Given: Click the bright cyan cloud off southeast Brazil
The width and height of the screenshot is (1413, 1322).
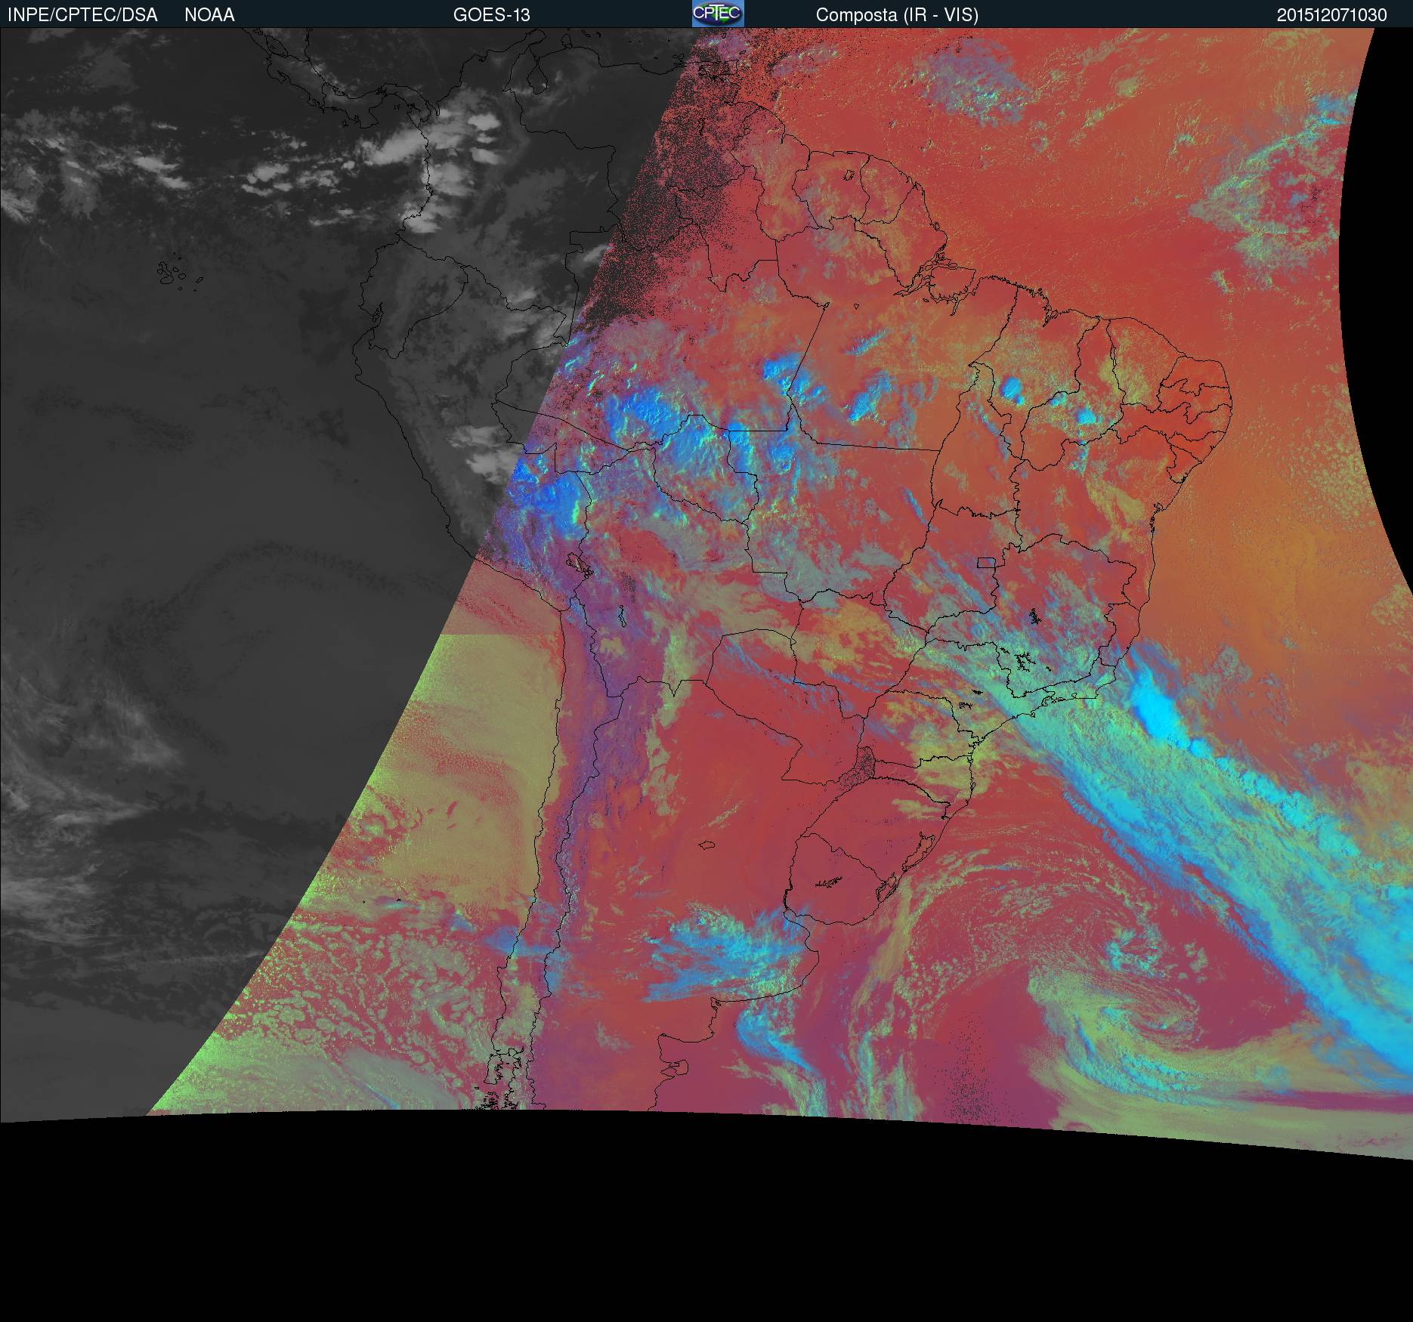Looking at the screenshot, I should (1156, 710).
